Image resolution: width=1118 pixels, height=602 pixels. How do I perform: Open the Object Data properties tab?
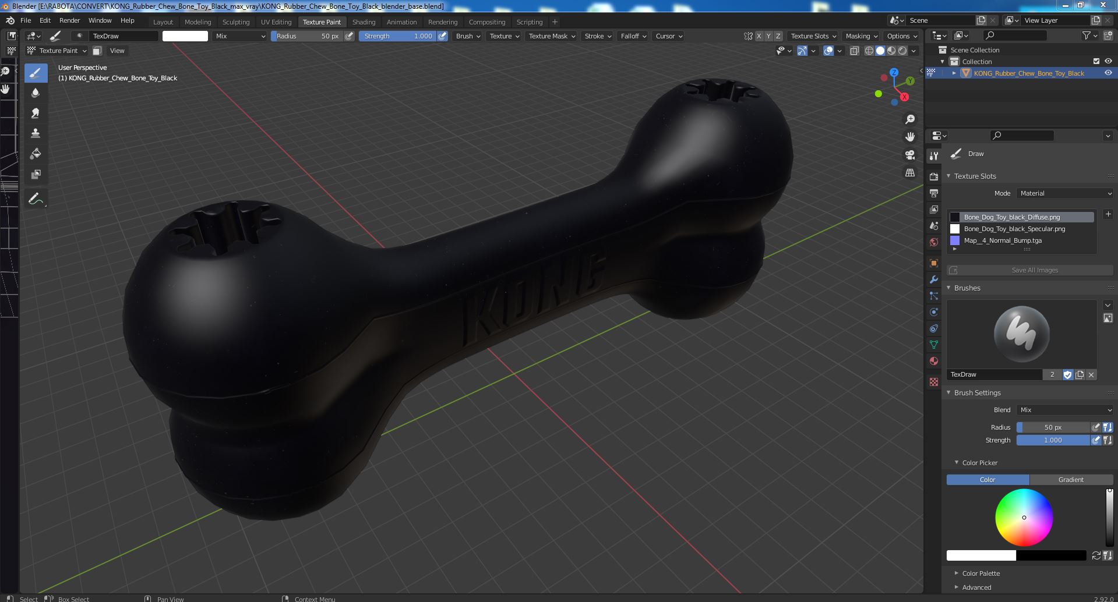[934, 344]
